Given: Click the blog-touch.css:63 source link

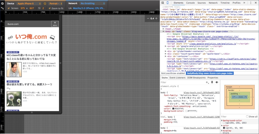Looking at the screenshot, I should click(x=202, y=128).
